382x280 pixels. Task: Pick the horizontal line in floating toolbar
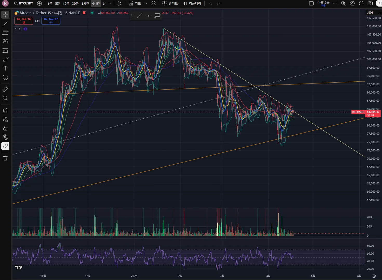[x=149, y=16]
